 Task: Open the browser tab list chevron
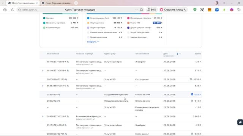point(3,3)
